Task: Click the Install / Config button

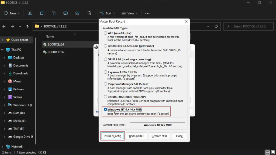Action: pyautogui.click(x=112, y=136)
